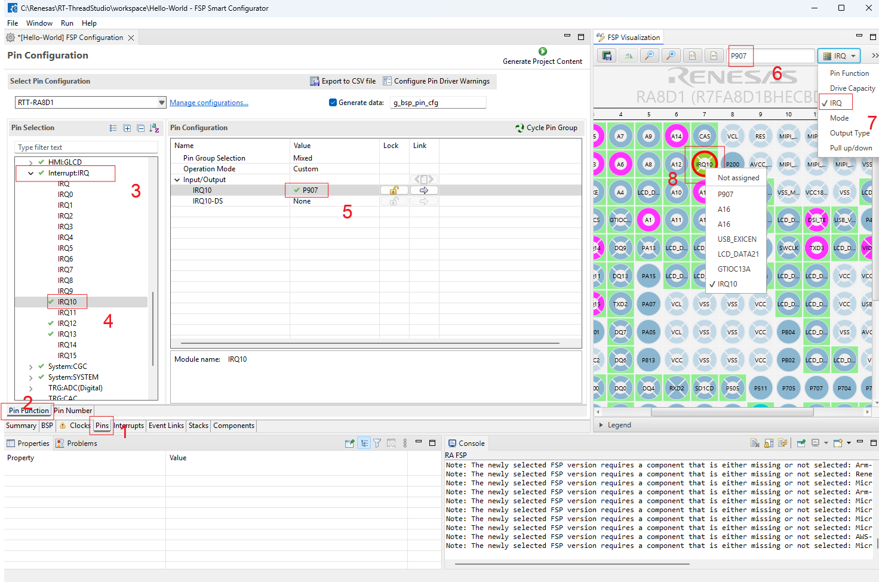Choose Pull up/down in the view menu
This screenshot has width=879, height=582.
coord(850,148)
